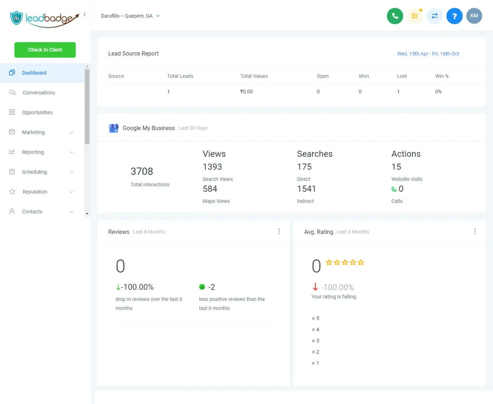The height and width of the screenshot is (404, 493).
Task: Click the 175 Direct searches value
Action: [x=304, y=167]
